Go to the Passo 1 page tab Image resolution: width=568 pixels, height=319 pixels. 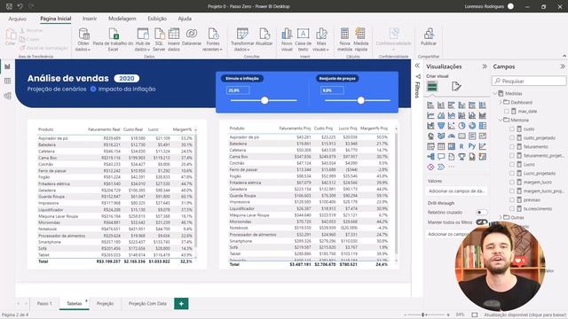(x=44, y=304)
